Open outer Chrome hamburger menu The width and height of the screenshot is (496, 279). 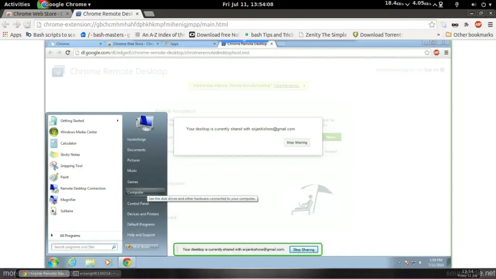tap(490, 24)
